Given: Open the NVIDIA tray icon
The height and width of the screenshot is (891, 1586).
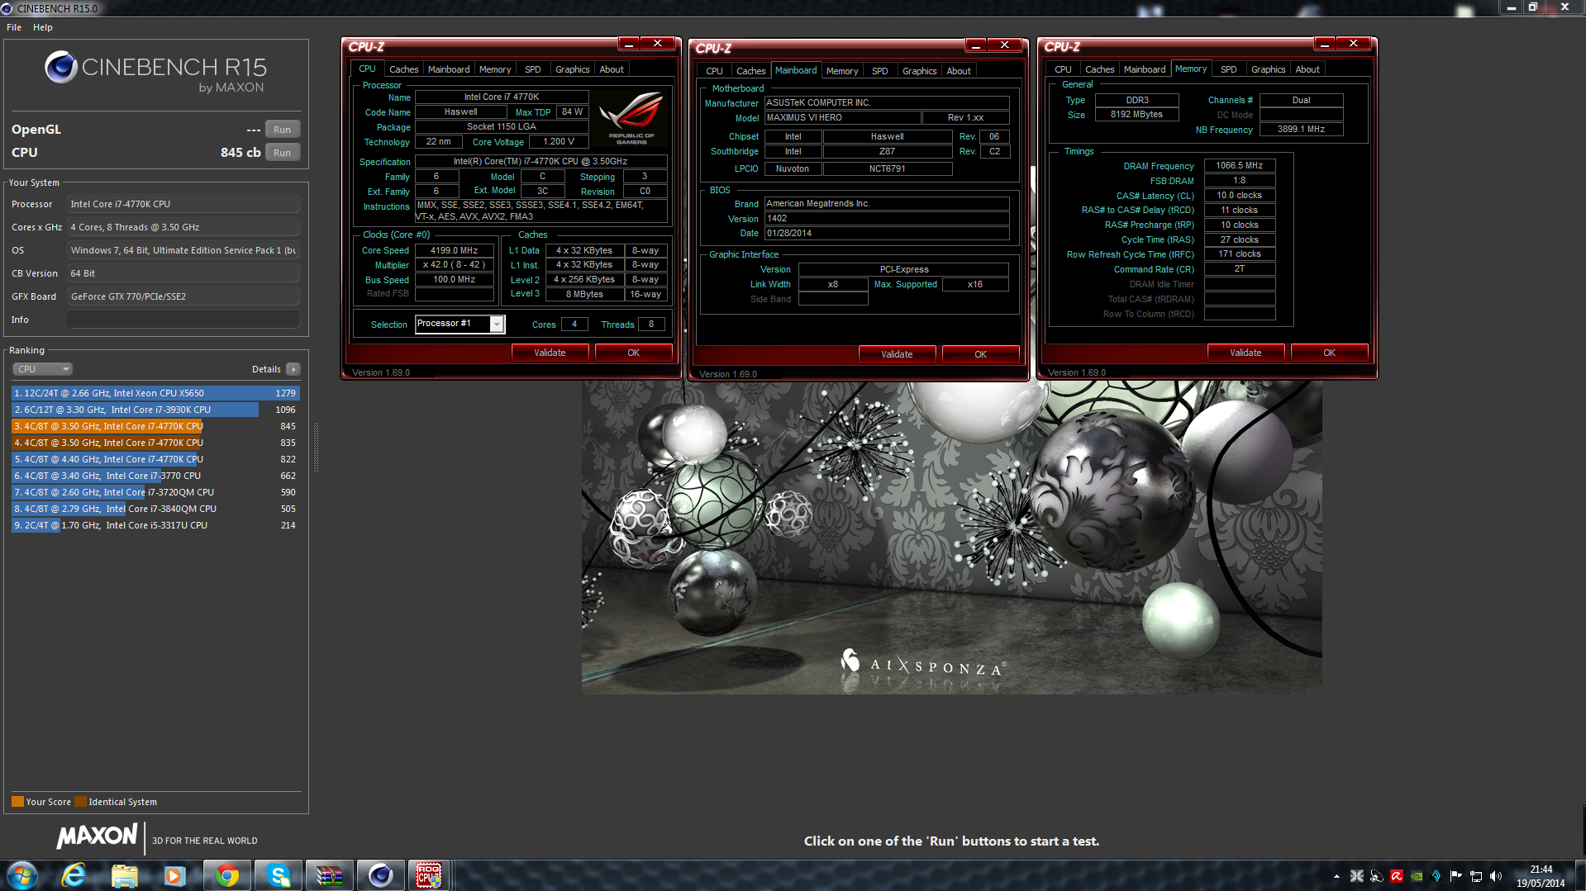Looking at the screenshot, I should pyautogui.click(x=1416, y=876).
